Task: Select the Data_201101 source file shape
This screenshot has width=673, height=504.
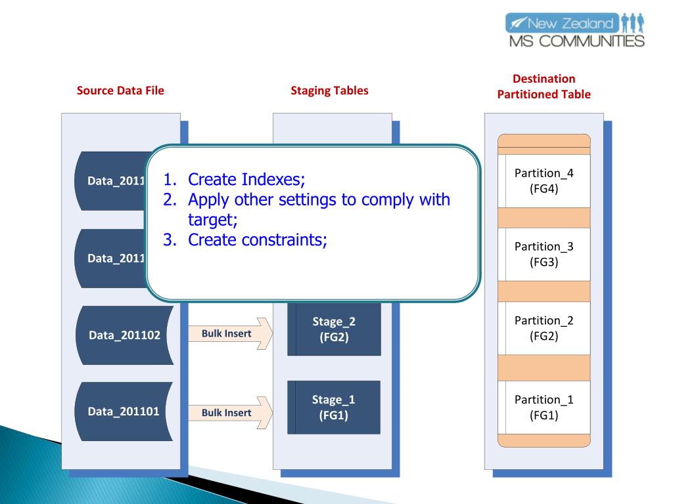Action: [x=124, y=411]
